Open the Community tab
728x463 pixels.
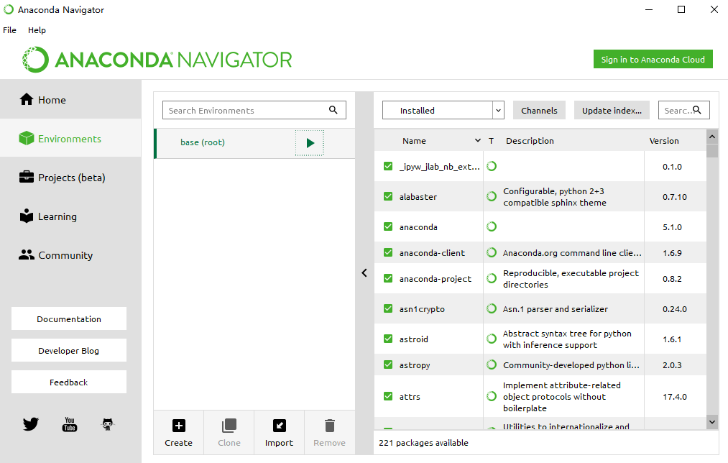(x=70, y=255)
